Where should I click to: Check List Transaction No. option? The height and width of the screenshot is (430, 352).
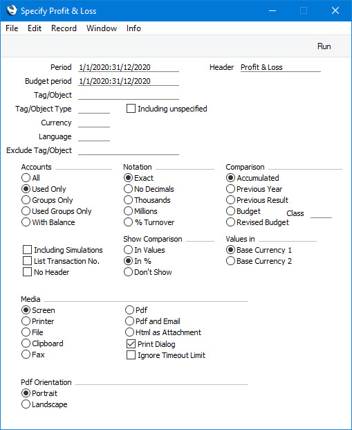(27, 261)
